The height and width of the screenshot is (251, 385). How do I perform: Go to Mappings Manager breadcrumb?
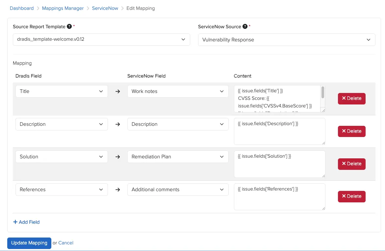(x=63, y=8)
